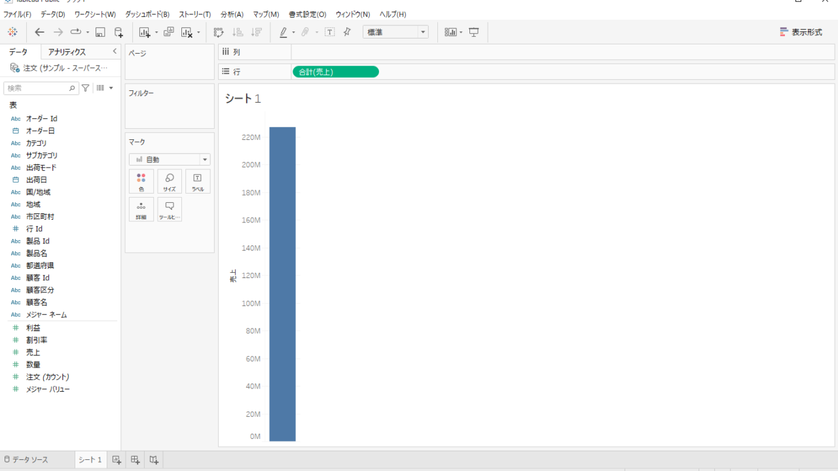Click the show/hide cards icon
The image size is (838, 471).
click(x=450, y=32)
